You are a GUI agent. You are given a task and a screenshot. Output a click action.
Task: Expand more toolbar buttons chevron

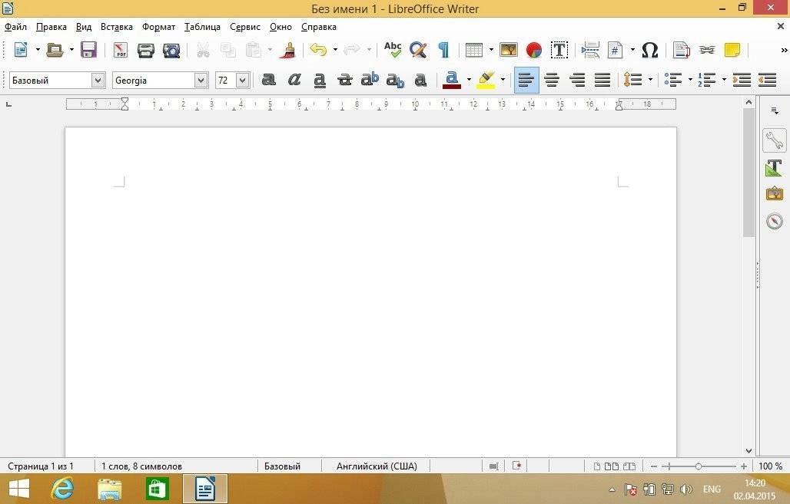coord(784,50)
